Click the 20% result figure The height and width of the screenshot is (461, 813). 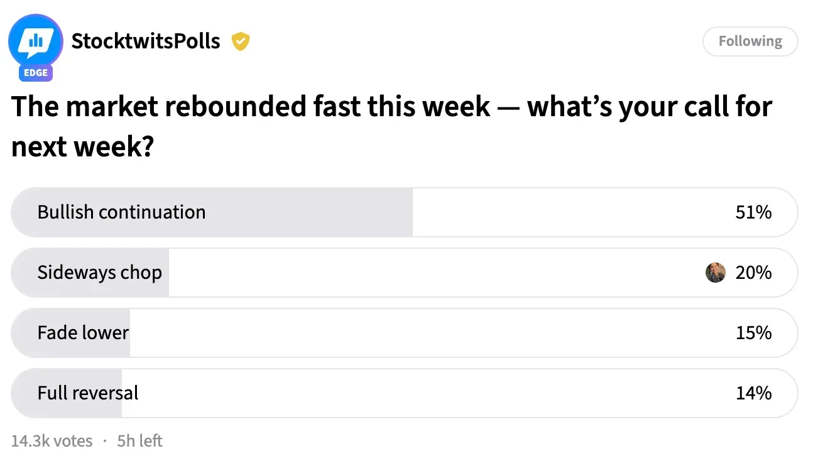point(753,273)
